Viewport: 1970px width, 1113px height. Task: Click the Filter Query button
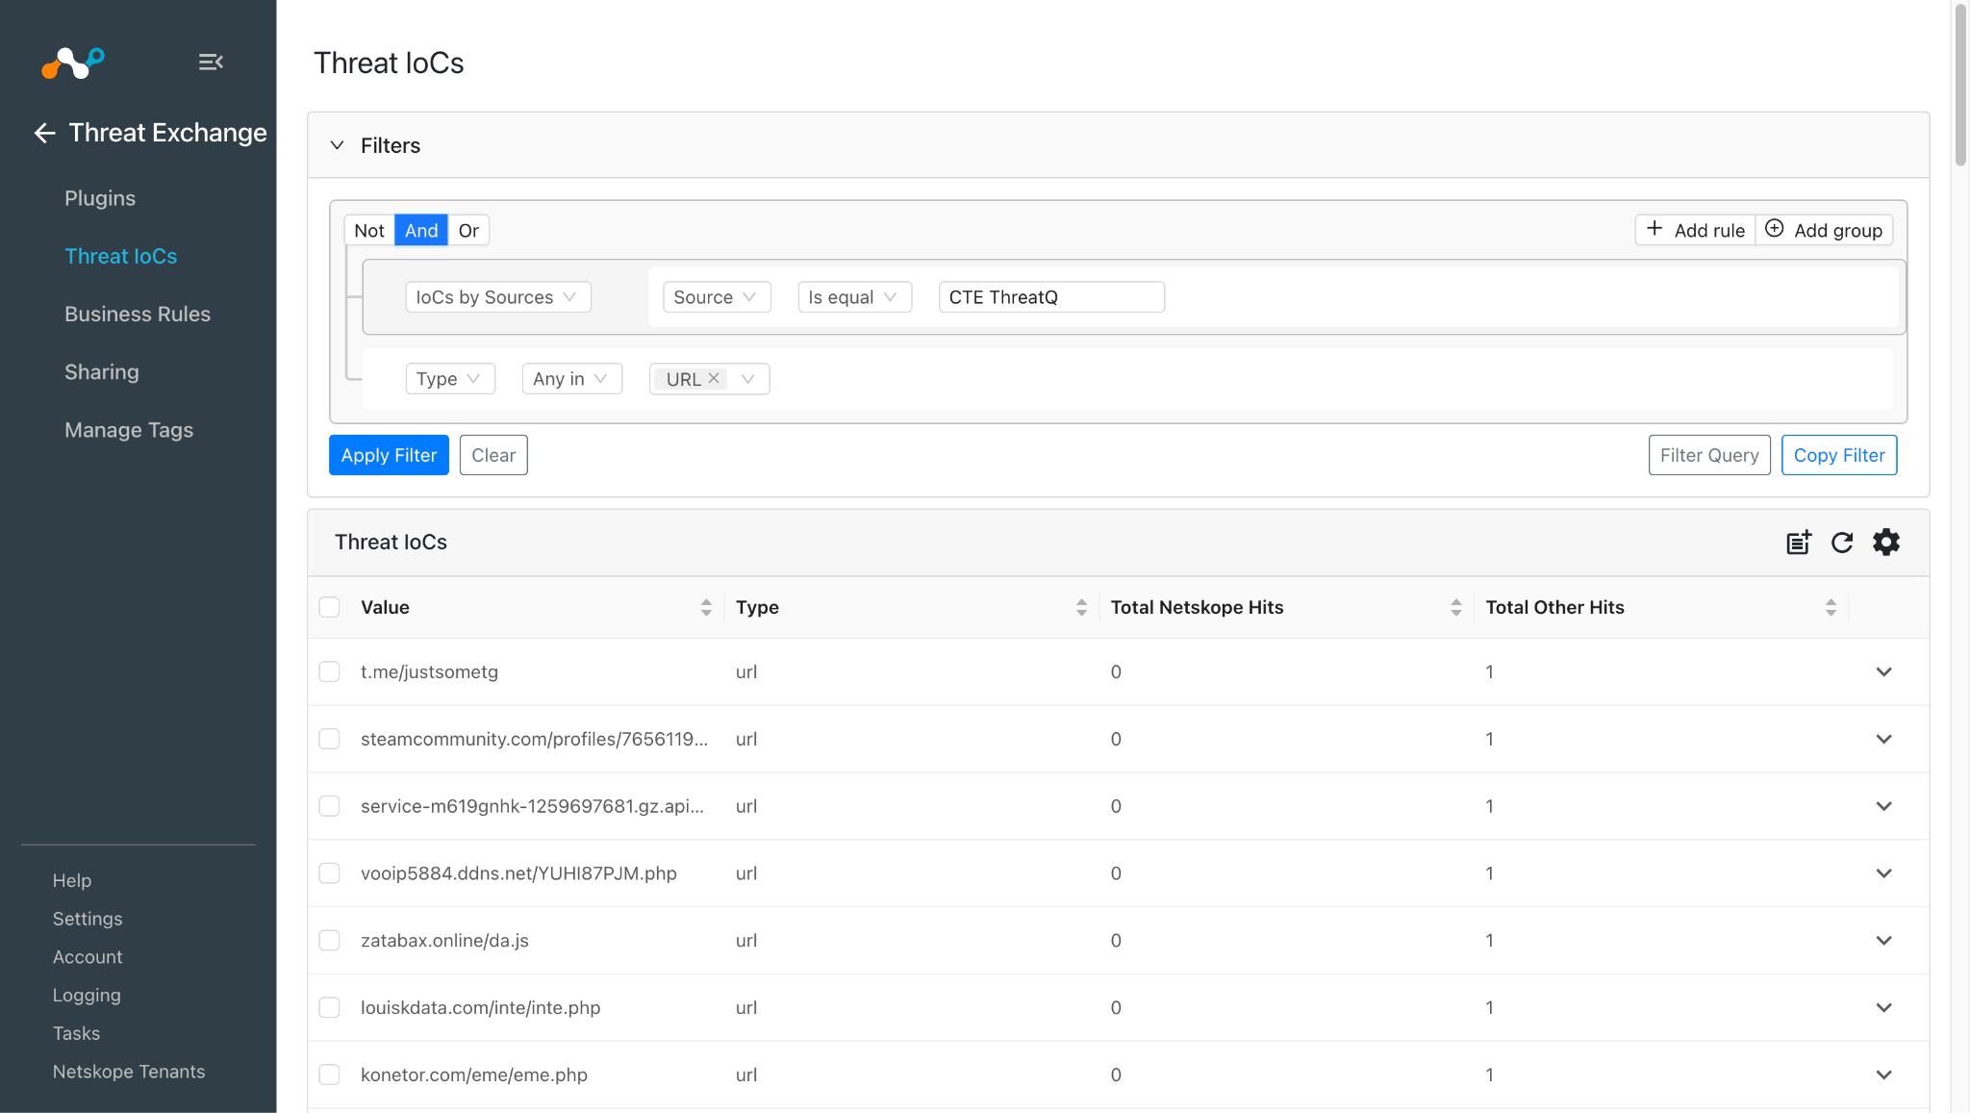point(1709,455)
